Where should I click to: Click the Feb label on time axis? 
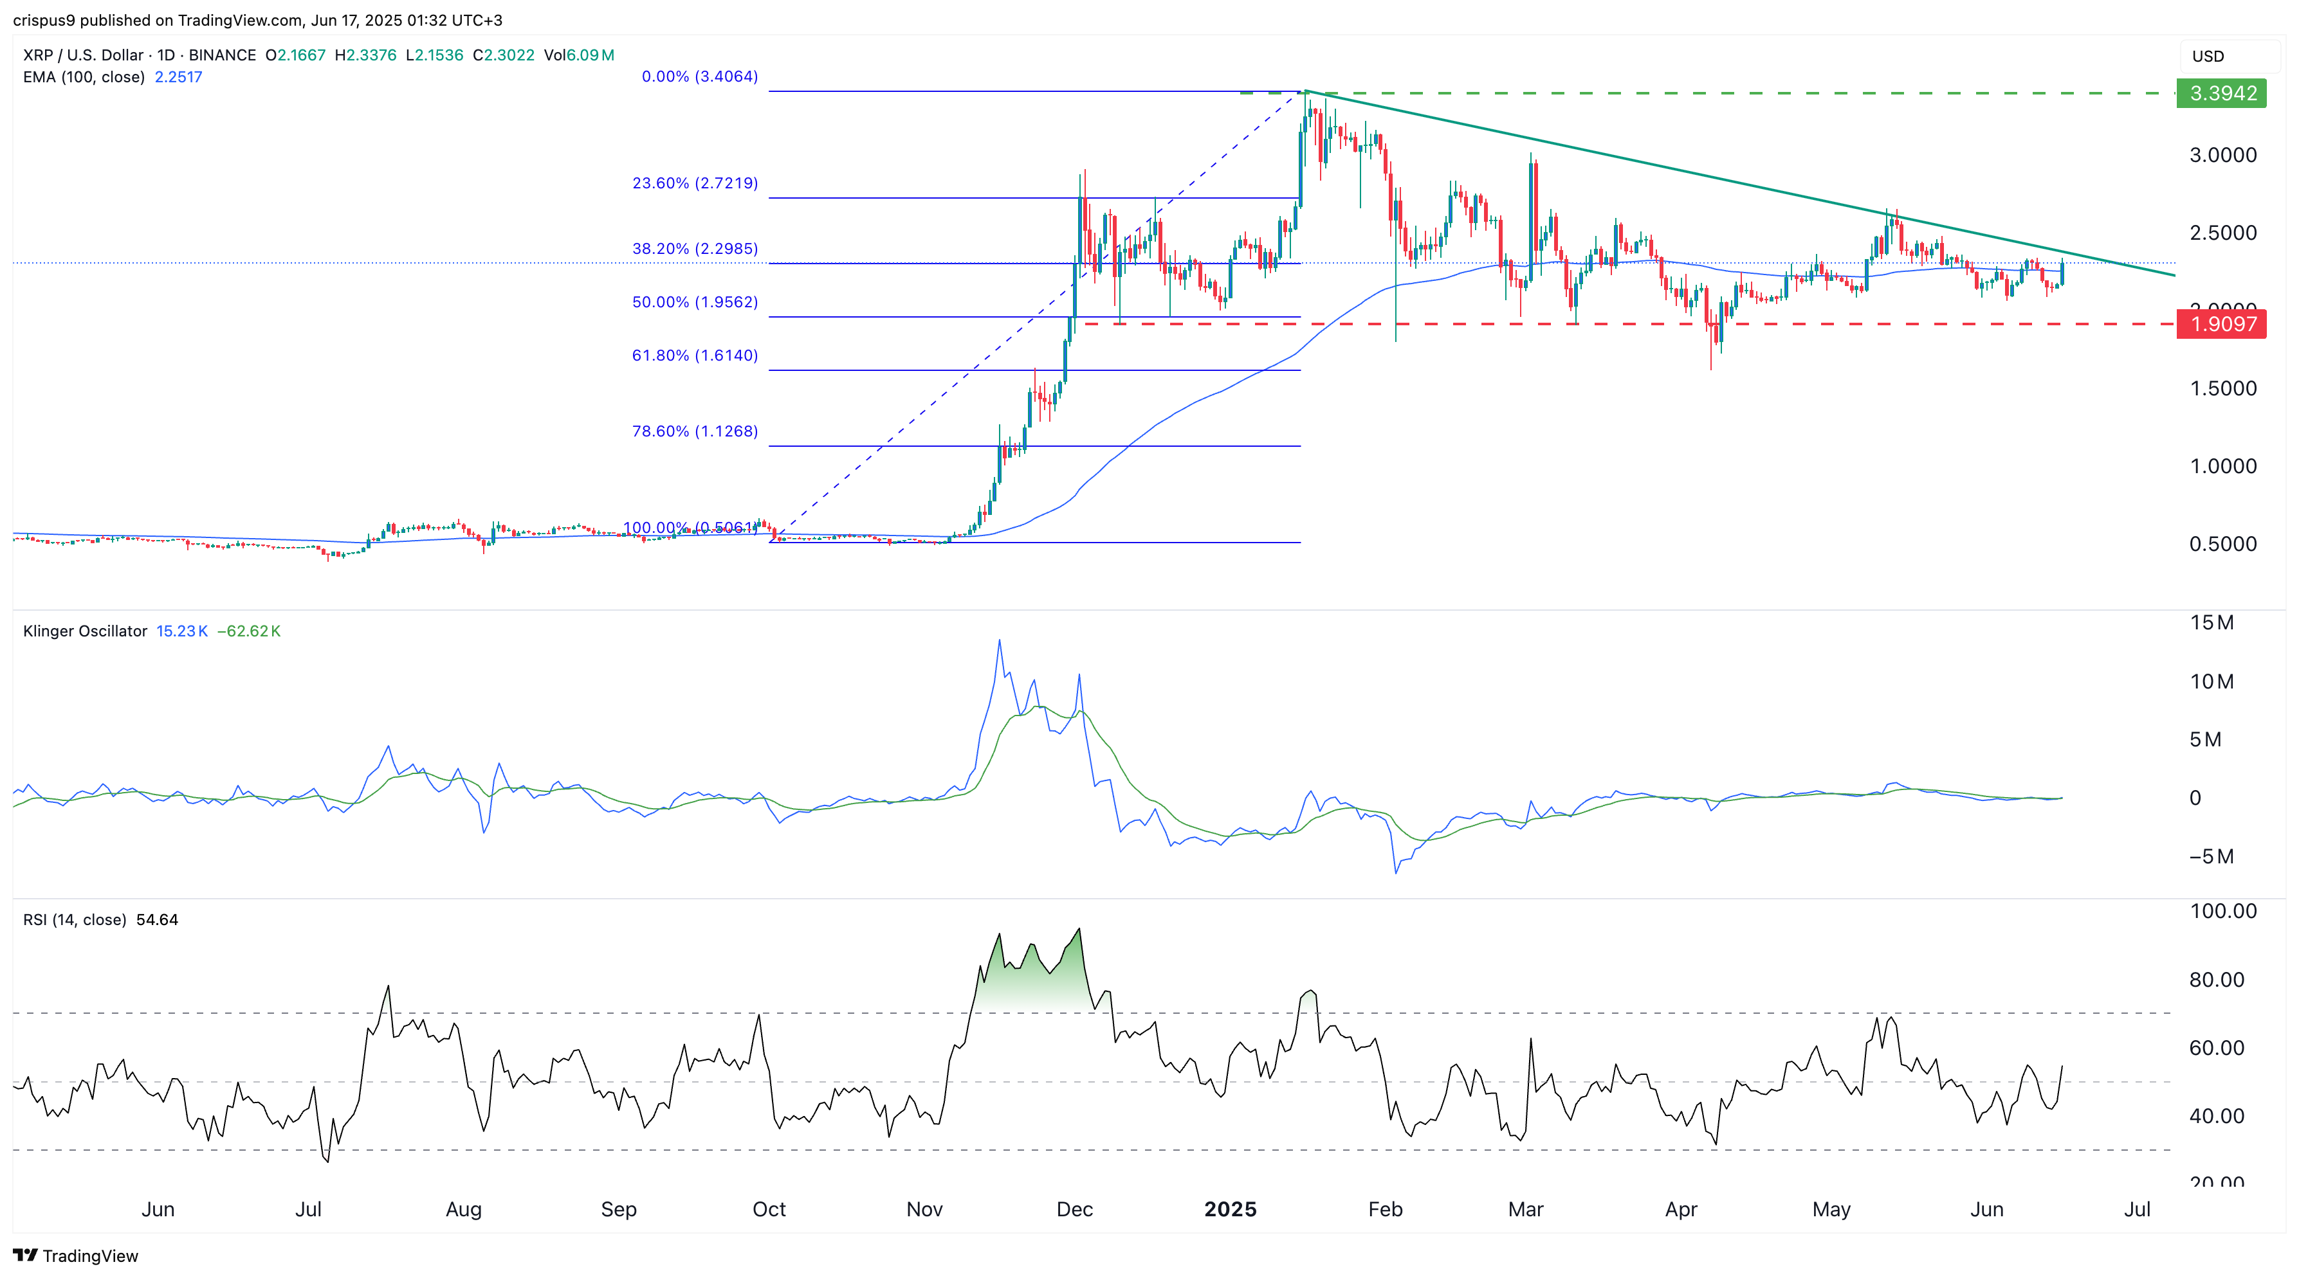coord(1385,1209)
